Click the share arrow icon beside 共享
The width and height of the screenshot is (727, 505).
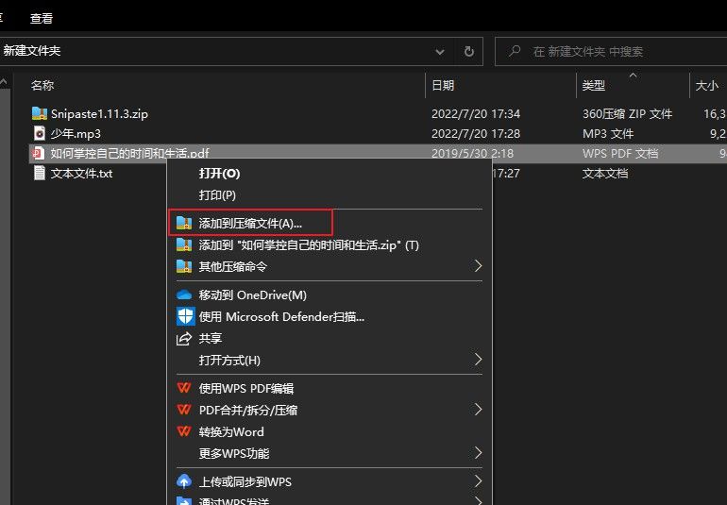[184, 339]
